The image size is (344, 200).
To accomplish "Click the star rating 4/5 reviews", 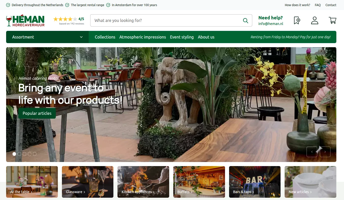I will click(x=69, y=19).
